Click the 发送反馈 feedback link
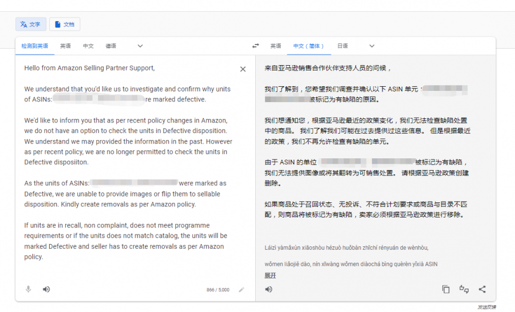The height and width of the screenshot is (312, 515). 487,307
